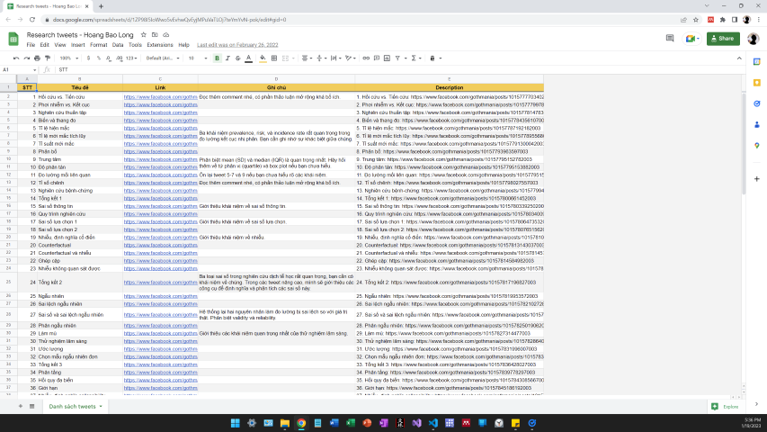Decrease decimal places

(x=109, y=58)
